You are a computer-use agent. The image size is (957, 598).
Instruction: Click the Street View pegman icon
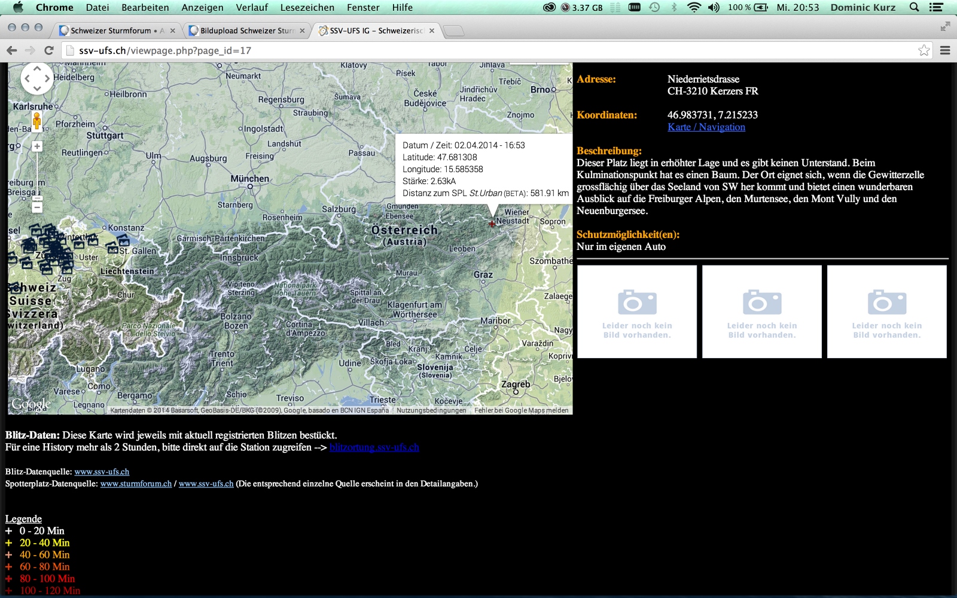coord(37,121)
